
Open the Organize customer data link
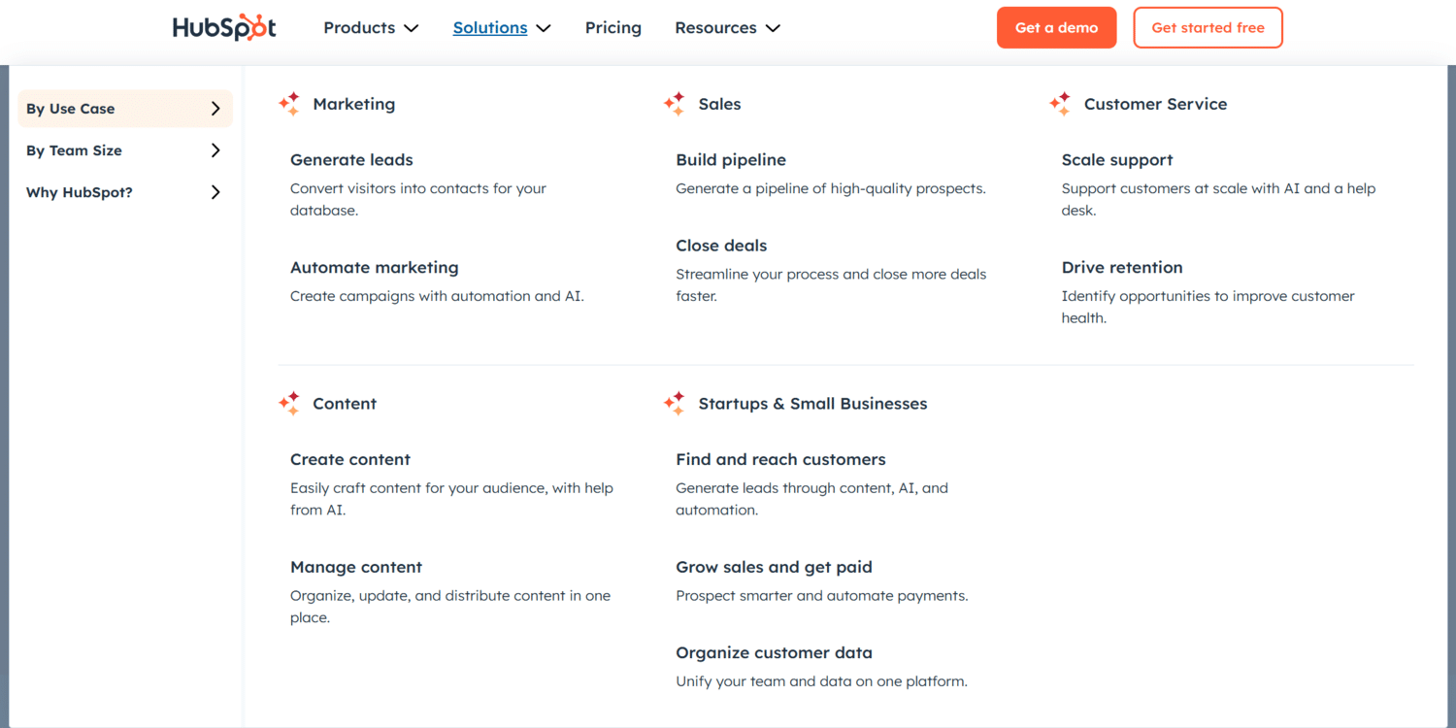[x=774, y=653]
